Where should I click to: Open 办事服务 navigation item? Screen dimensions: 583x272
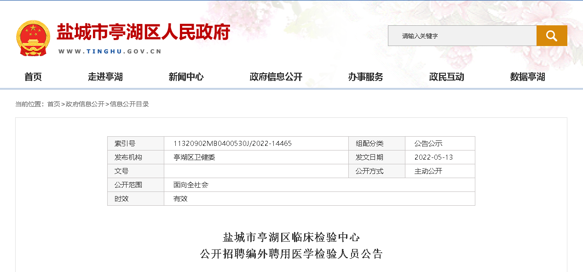pyautogui.click(x=365, y=77)
